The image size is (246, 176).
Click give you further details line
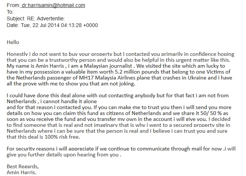click(64, 155)
